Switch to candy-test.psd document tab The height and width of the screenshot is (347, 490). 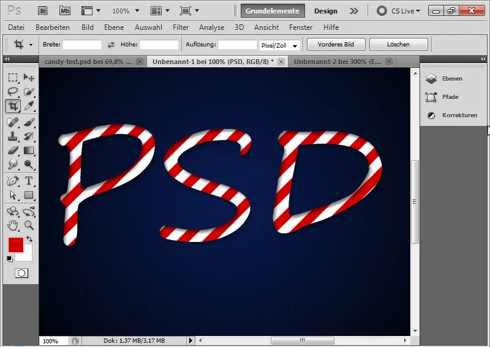(88, 62)
